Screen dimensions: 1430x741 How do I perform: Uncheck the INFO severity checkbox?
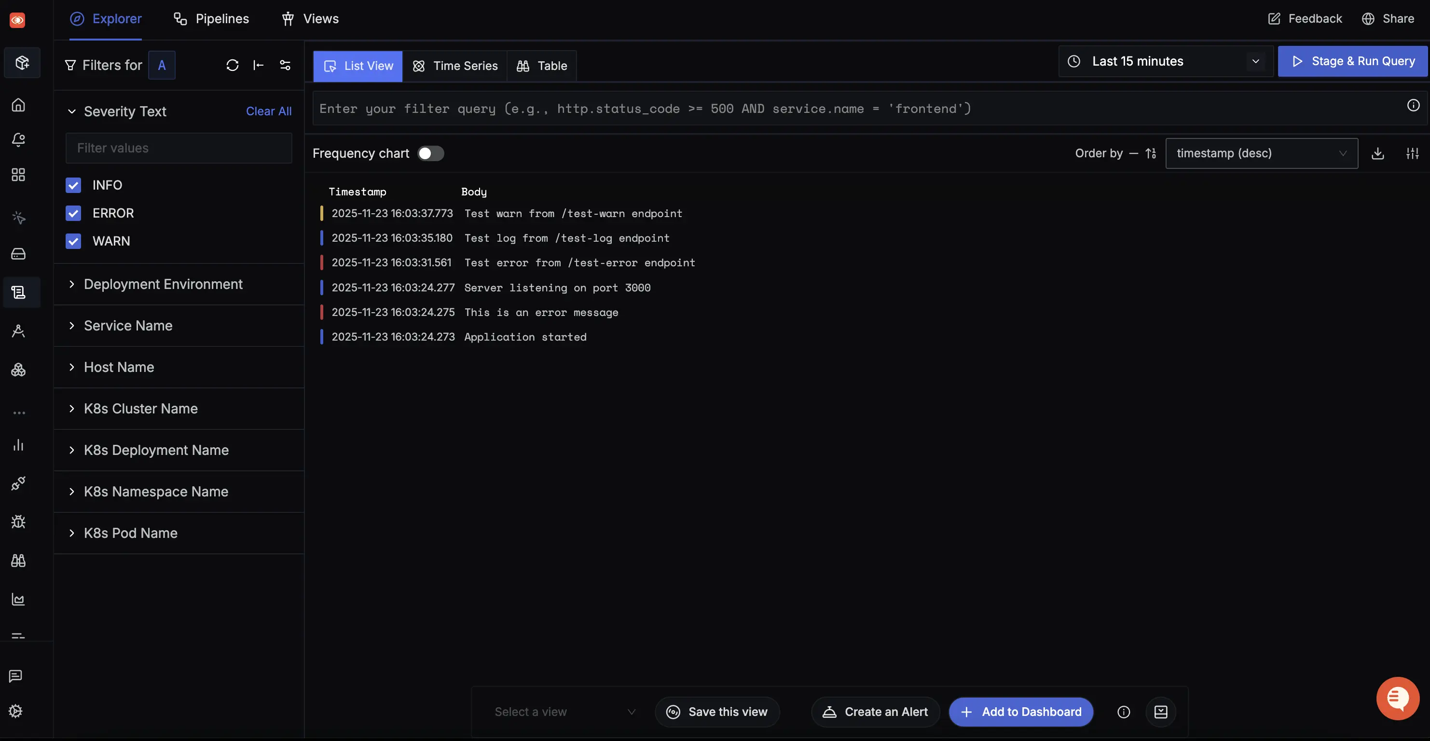(73, 185)
